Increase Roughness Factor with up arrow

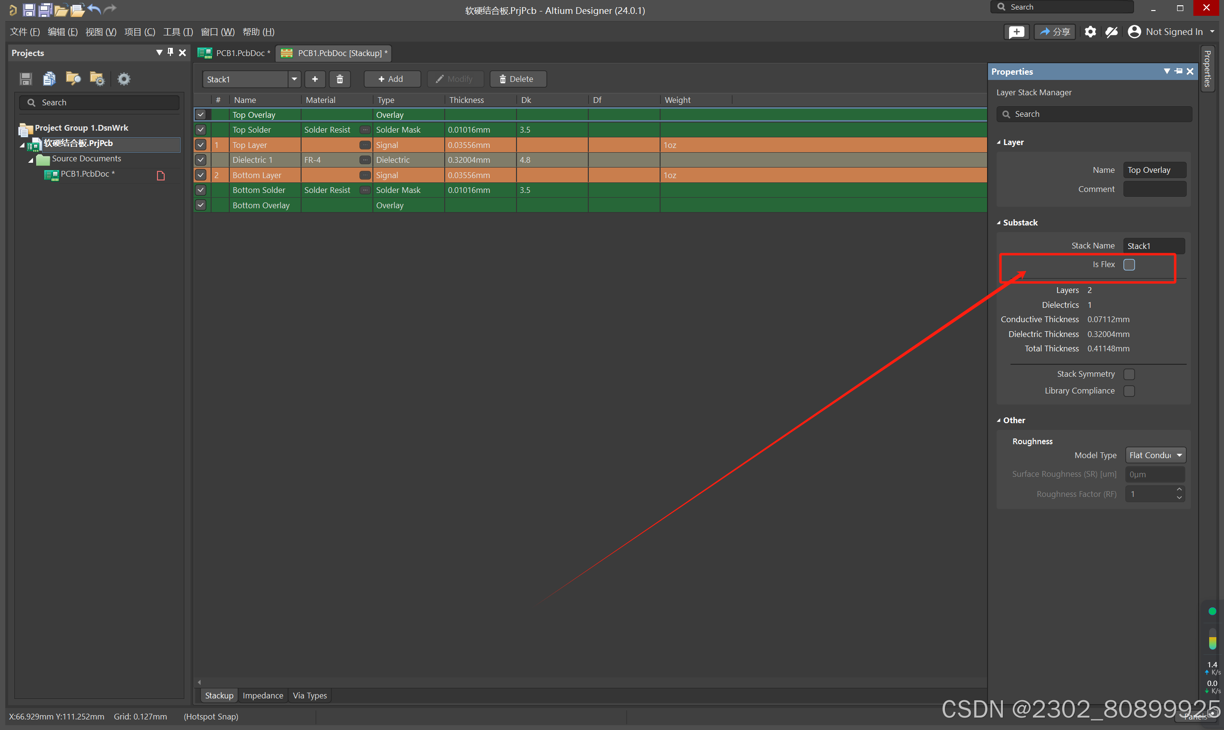pyautogui.click(x=1179, y=490)
